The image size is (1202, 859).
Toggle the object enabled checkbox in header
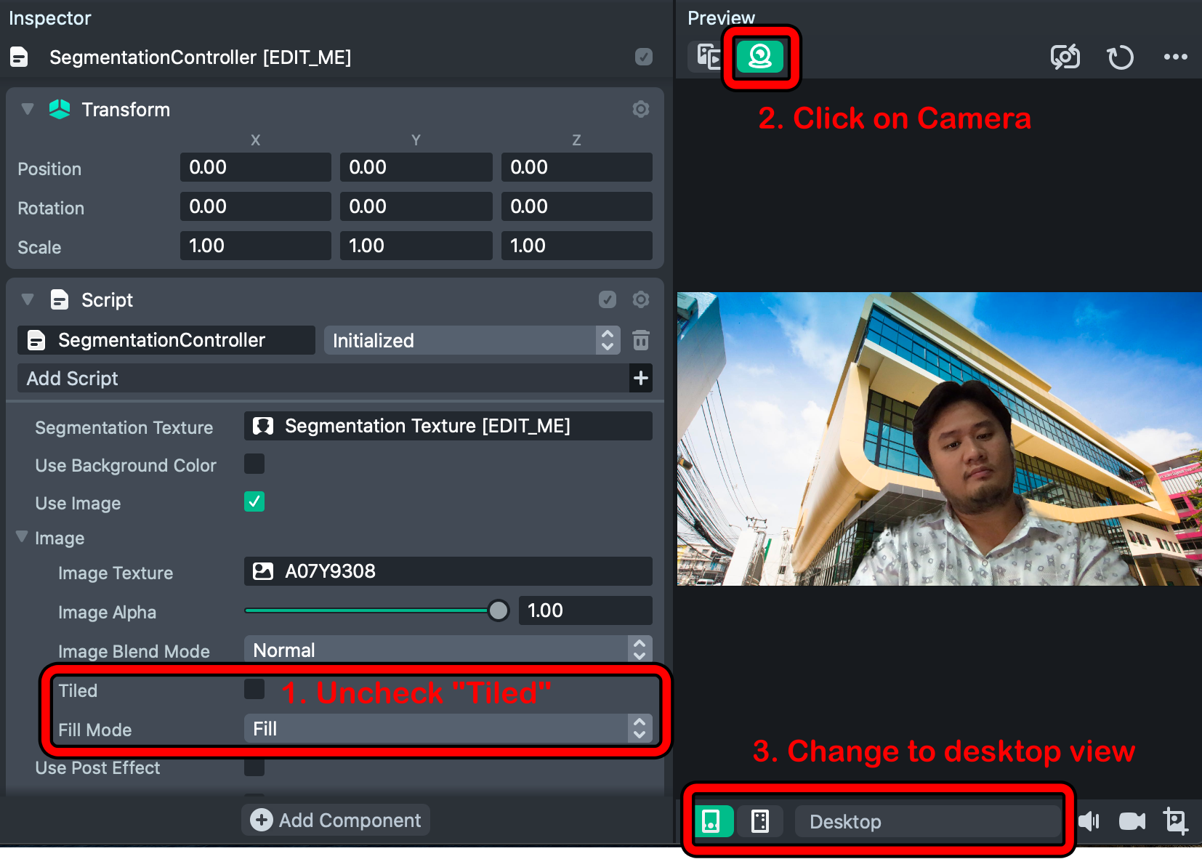[644, 57]
